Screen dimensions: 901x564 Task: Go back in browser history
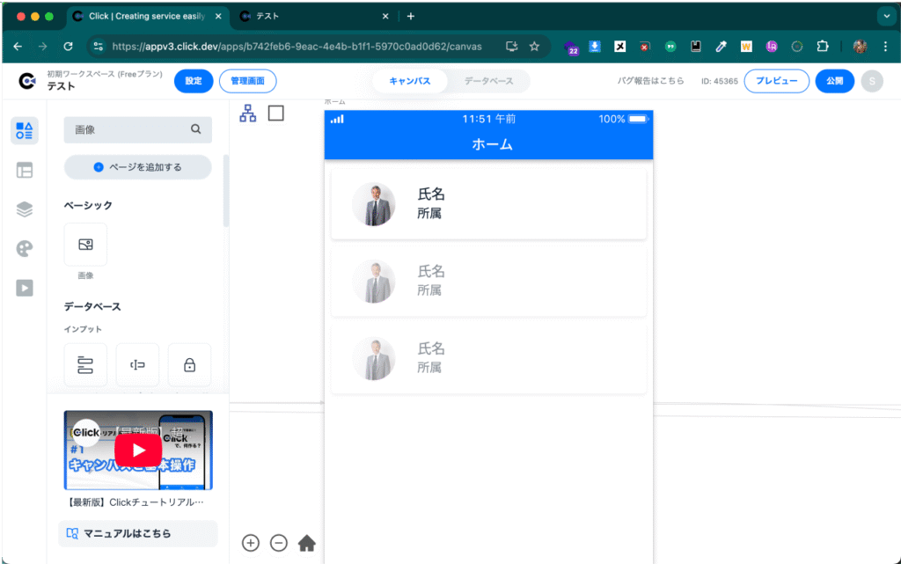click(18, 47)
